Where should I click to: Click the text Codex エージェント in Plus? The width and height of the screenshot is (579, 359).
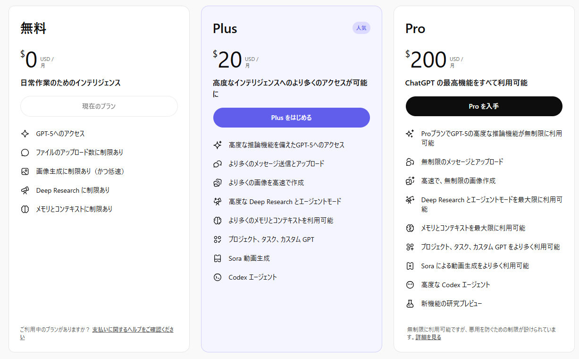(x=253, y=277)
